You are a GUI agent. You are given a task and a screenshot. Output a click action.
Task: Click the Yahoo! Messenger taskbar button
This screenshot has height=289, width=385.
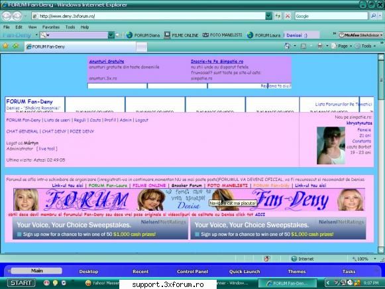(102, 283)
